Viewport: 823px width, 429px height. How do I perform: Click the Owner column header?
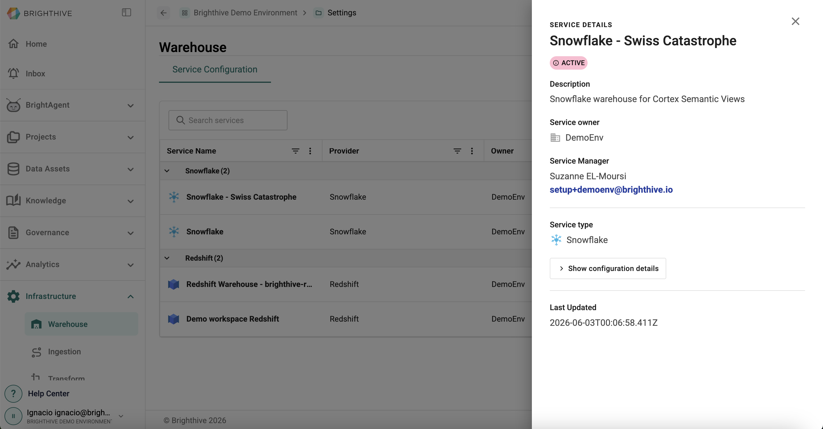click(502, 151)
